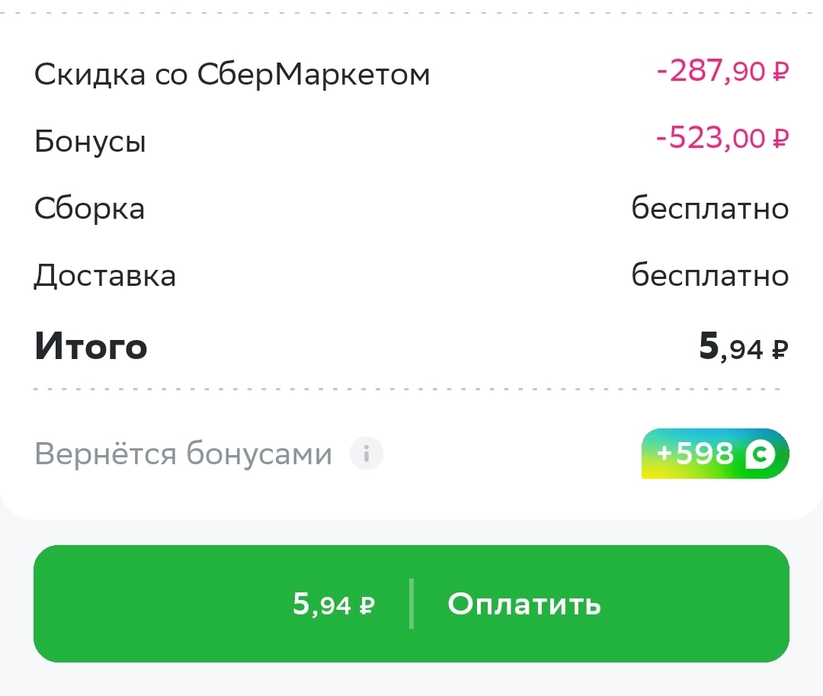This screenshot has width=823, height=696.
Task: Tap the green Оплатить button
Action: coord(411,604)
